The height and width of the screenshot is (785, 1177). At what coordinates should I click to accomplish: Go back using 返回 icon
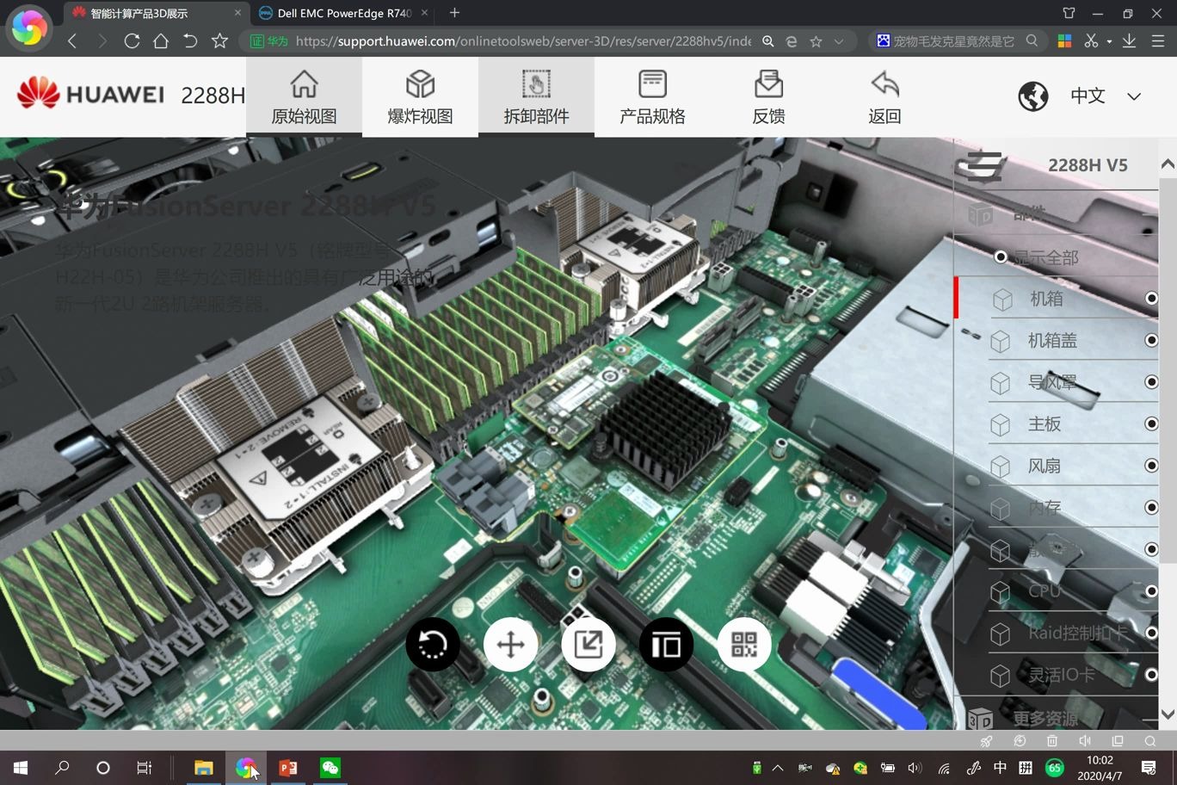(884, 96)
